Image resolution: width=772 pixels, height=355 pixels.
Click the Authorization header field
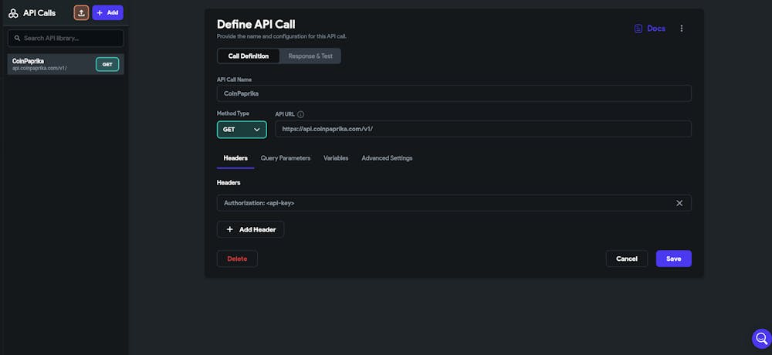[x=454, y=203]
